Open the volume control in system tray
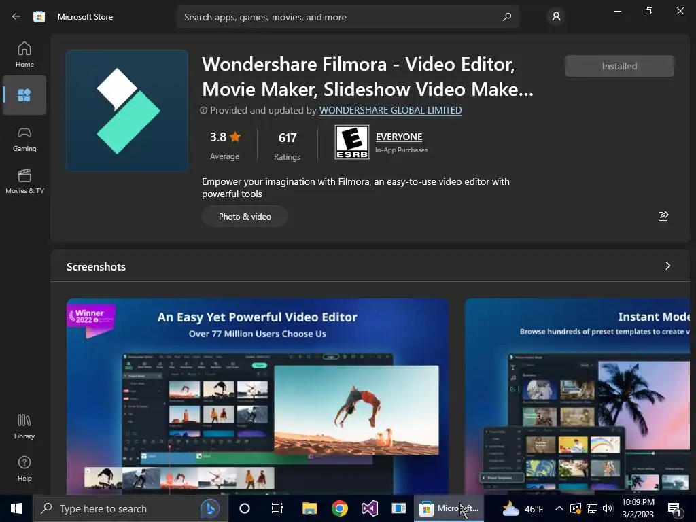Viewport: 696px width, 522px height. point(608,508)
